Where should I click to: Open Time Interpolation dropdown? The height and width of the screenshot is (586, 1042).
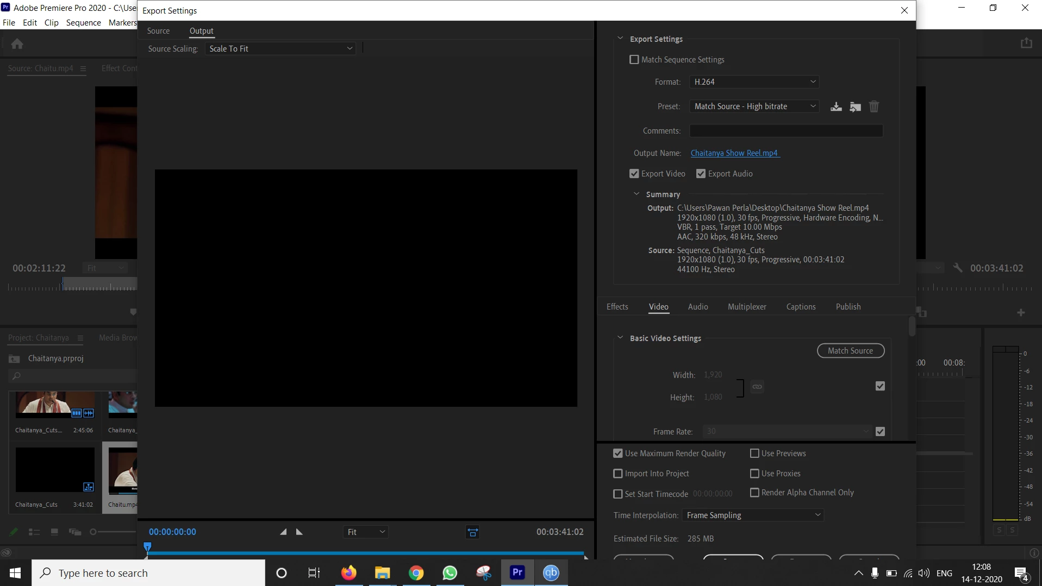click(753, 515)
